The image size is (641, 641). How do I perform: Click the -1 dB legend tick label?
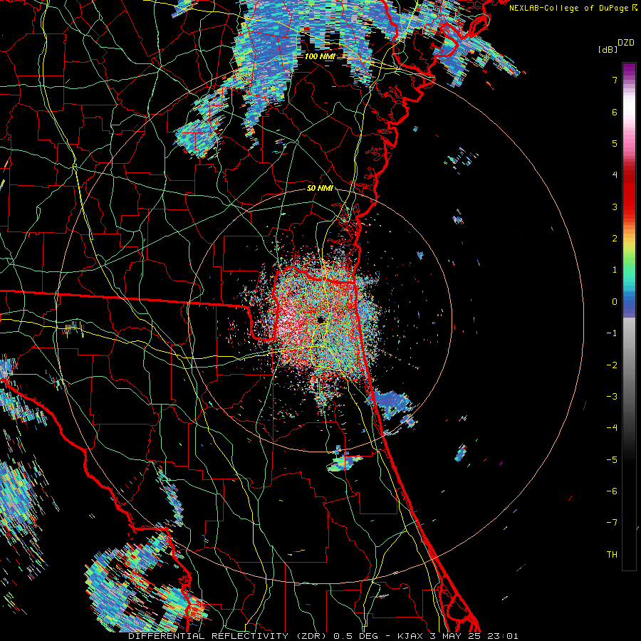coord(612,333)
